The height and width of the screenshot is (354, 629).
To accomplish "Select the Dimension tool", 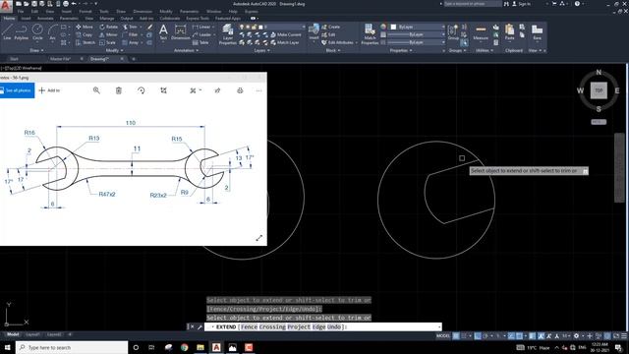I will pyautogui.click(x=181, y=32).
